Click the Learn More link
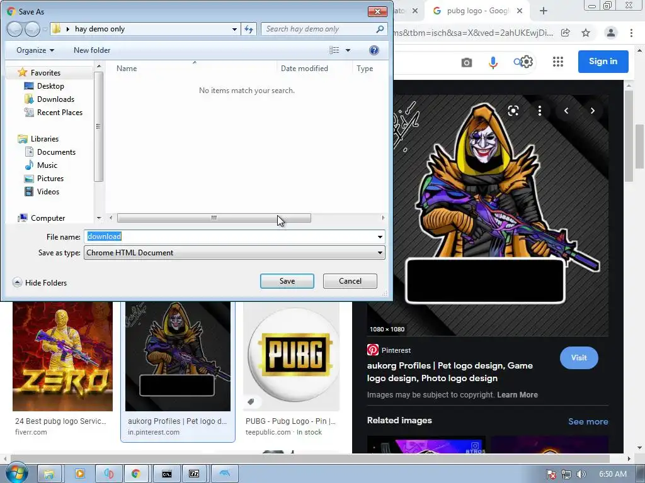The image size is (645, 483). pyautogui.click(x=517, y=395)
